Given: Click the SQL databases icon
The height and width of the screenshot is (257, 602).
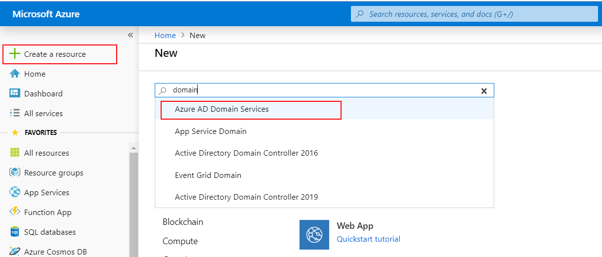Looking at the screenshot, I should [15, 232].
